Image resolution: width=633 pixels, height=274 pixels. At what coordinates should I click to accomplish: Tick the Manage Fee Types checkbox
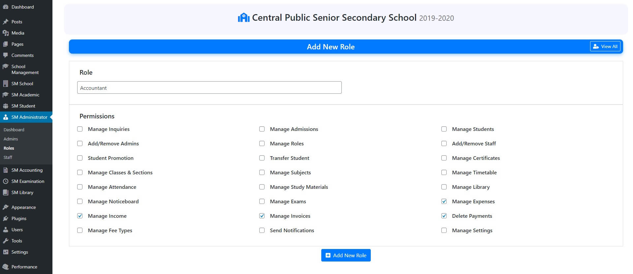tap(80, 230)
